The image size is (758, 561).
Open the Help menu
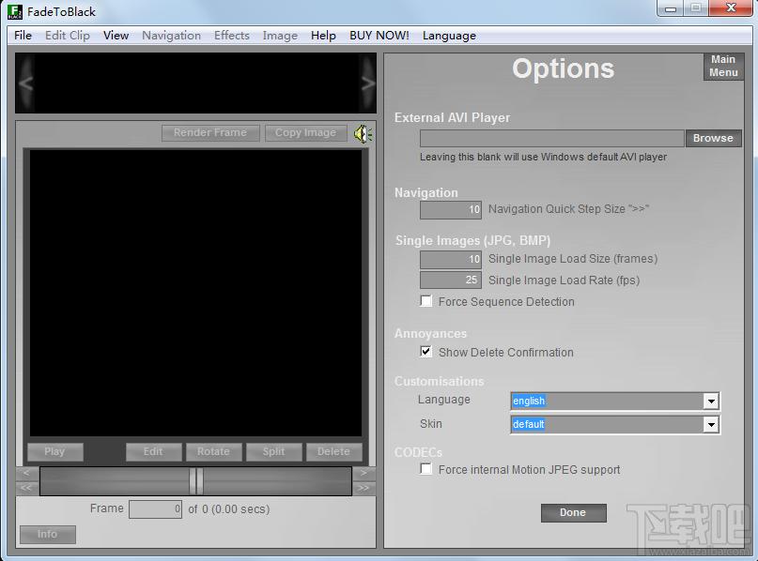click(323, 36)
